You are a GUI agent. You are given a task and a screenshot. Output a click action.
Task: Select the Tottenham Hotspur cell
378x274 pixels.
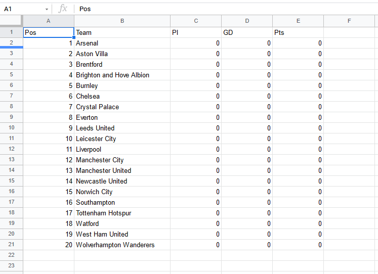coord(122,213)
